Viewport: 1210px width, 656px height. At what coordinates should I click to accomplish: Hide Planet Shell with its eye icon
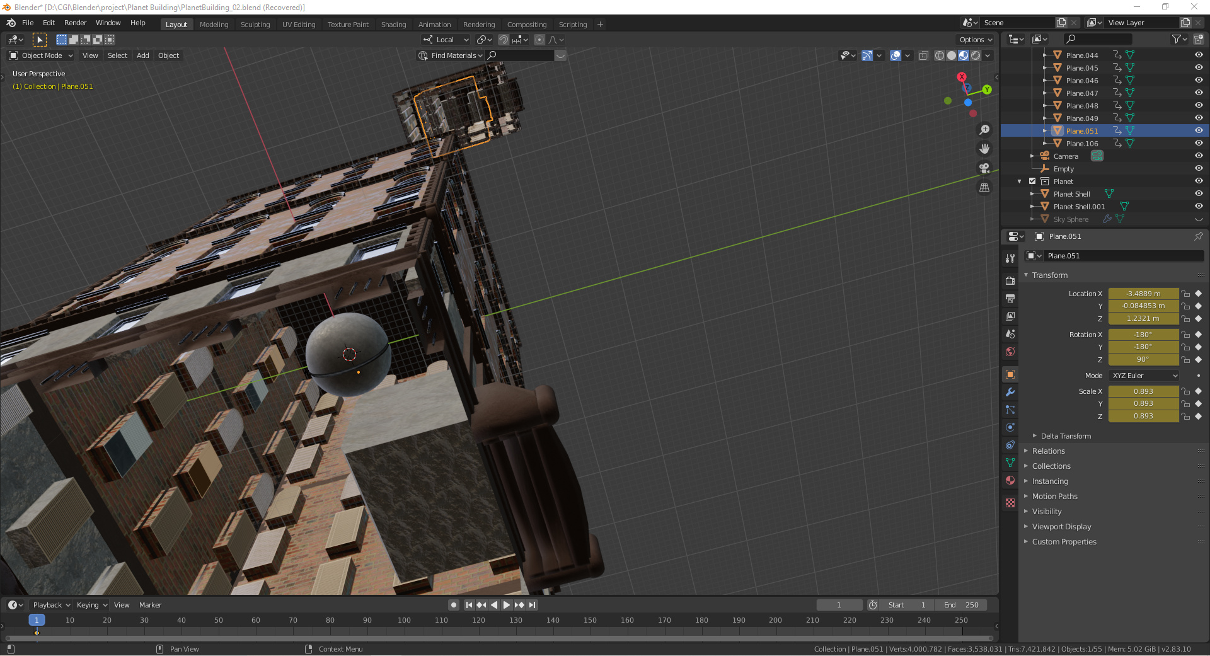pos(1199,193)
